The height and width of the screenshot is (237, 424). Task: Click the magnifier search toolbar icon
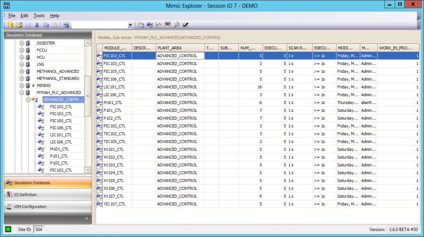(176, 25)
